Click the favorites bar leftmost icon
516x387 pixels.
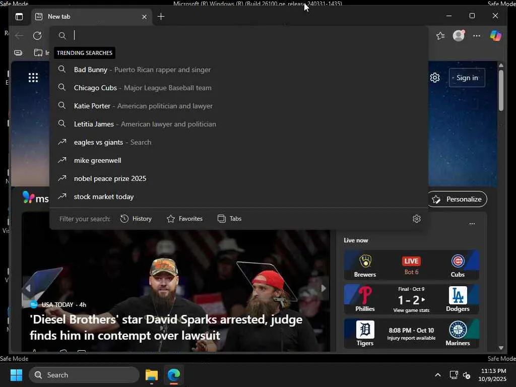19,52
